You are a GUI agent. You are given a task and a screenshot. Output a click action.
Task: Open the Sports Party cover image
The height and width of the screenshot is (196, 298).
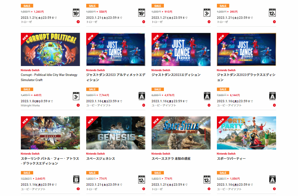coord(246,133)
